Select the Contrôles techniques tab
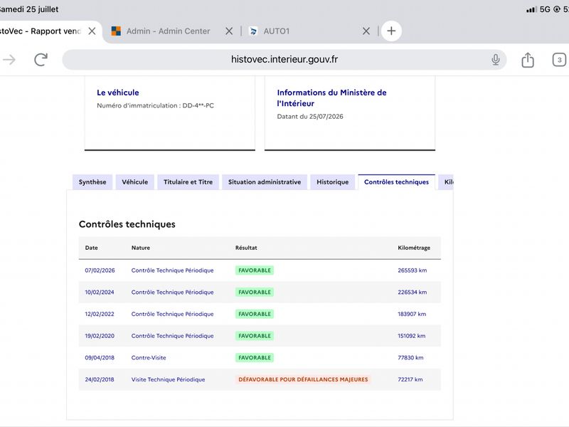The height and width of the screenshot is (427, 569). (396, 182)
